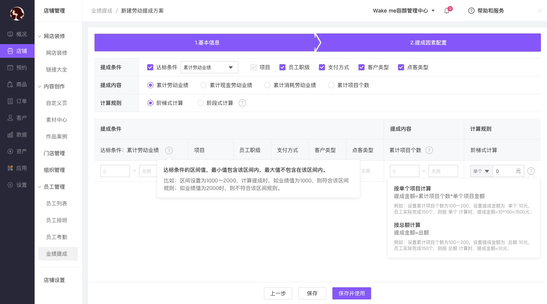Open 员工排班 menu item
This screenshot has width=547, height=304.
click(57, 220)
